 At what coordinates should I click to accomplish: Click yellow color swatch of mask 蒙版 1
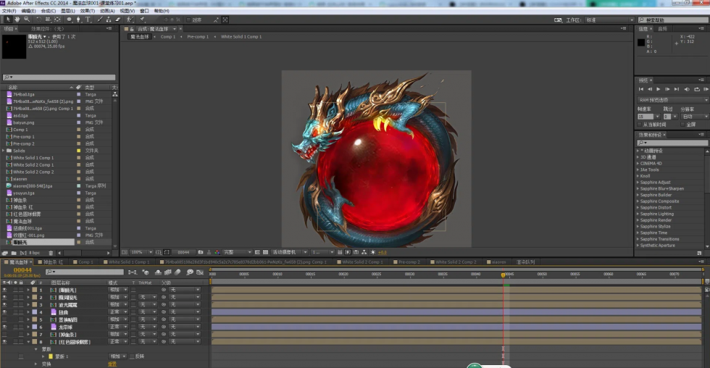tap(51, 356)
